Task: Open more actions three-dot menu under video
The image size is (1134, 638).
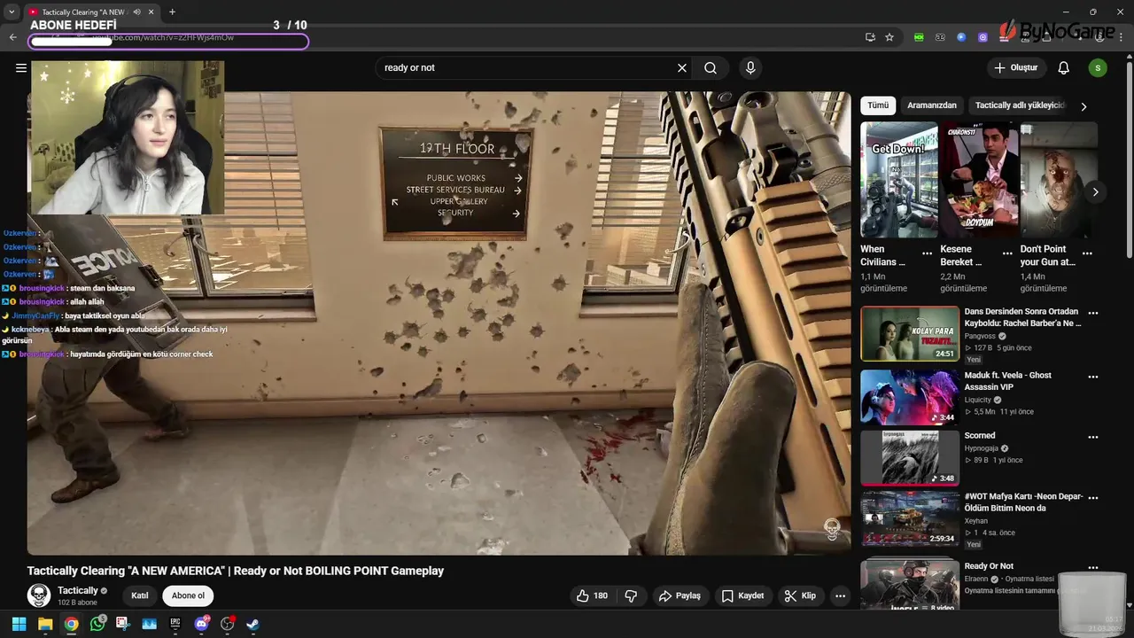Action: coord(841,595)
